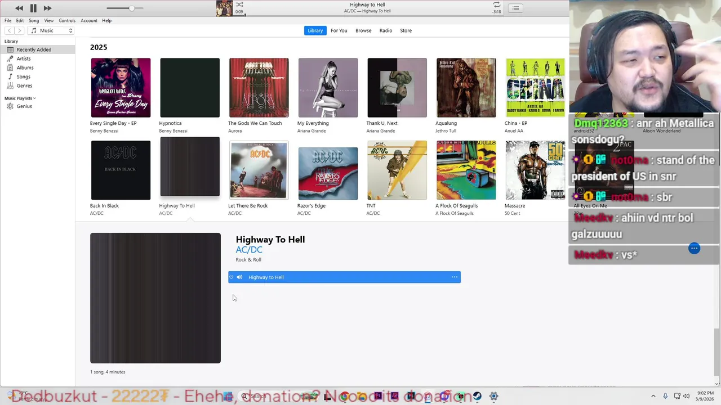Screen dimensions: 721x405
Task: Open Let There Be Rock album cover
Action: pos(259,170)
